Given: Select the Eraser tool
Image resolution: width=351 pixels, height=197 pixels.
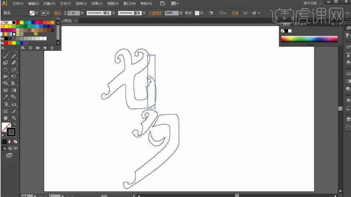Looking at the screenshot, I should pos(14,63).
